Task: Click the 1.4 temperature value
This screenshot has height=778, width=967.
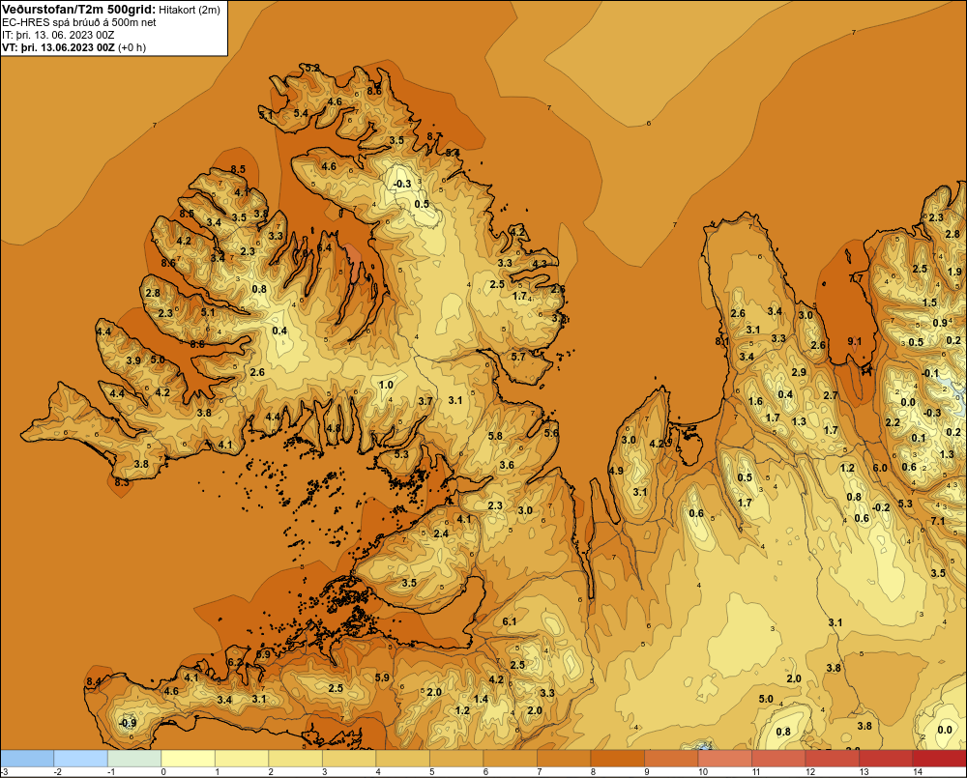Action: 481,699
